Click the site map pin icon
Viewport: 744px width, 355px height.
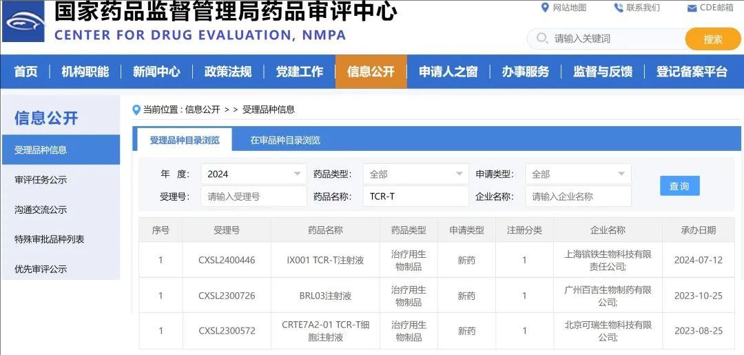(x=545, y=8)
